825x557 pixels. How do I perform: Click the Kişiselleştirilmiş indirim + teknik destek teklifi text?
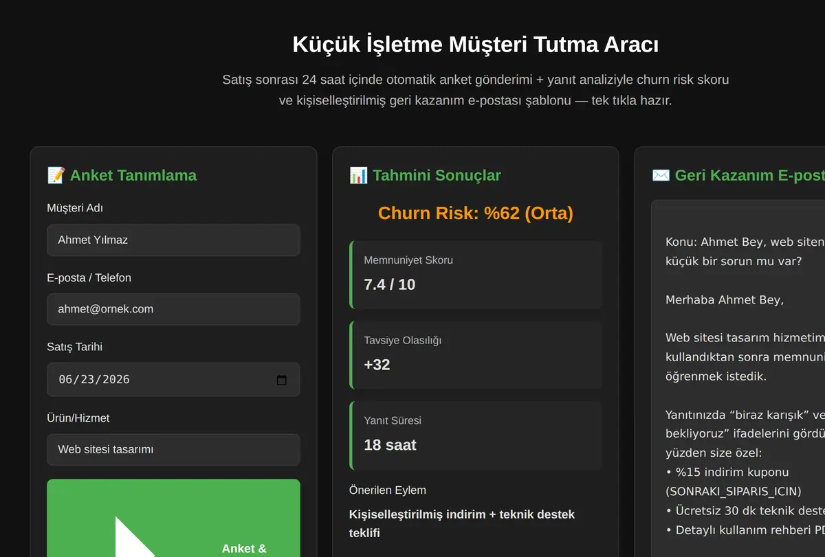coord(462,523)
